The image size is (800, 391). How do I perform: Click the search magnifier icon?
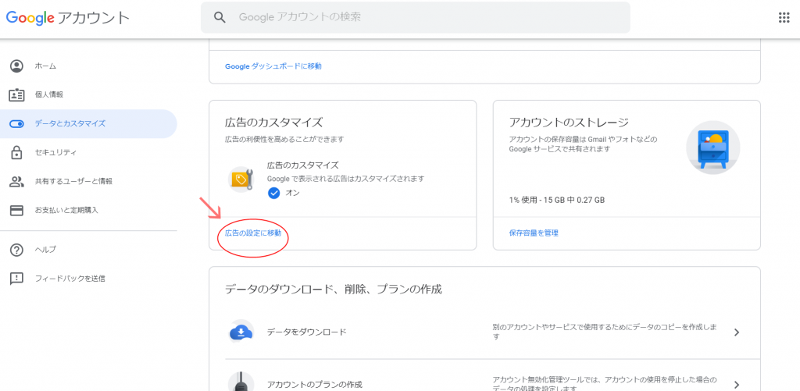[x=220, y=17]
